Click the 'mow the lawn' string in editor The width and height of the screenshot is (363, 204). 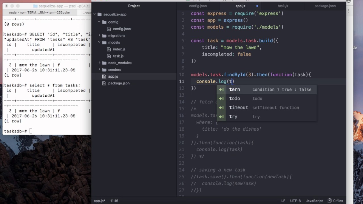tap(240, 48)
